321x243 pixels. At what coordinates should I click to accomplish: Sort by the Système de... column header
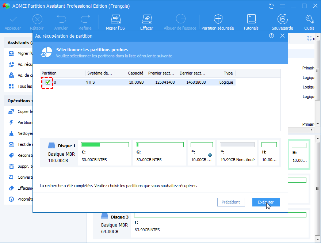point(100,73)
